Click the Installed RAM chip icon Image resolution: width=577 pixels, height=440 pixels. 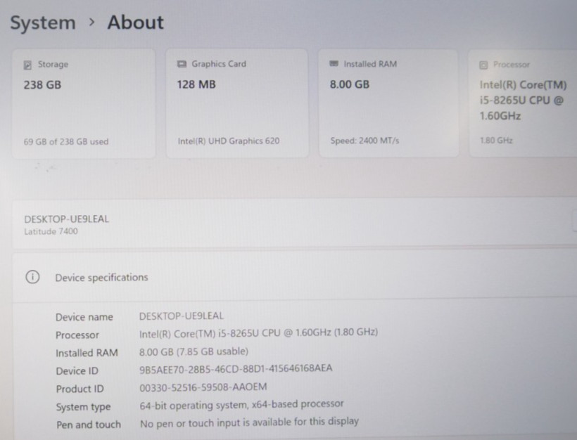[334, 63]
